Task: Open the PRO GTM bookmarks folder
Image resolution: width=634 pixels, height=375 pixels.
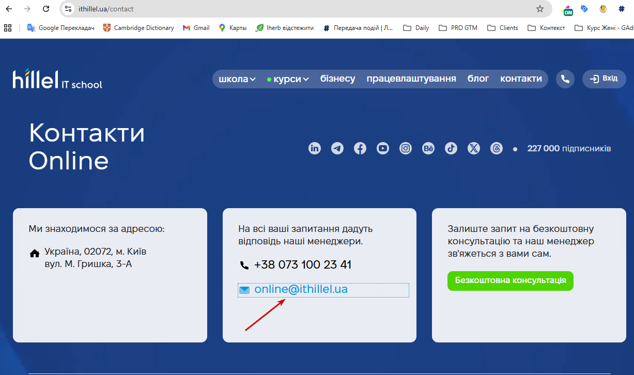Action: (x=458, y=28)
